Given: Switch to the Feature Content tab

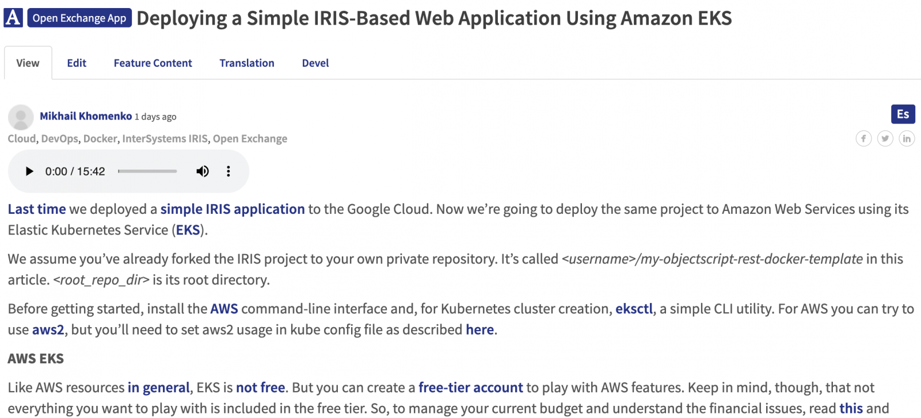Looking at the screenshot, I should click(153, 63).
